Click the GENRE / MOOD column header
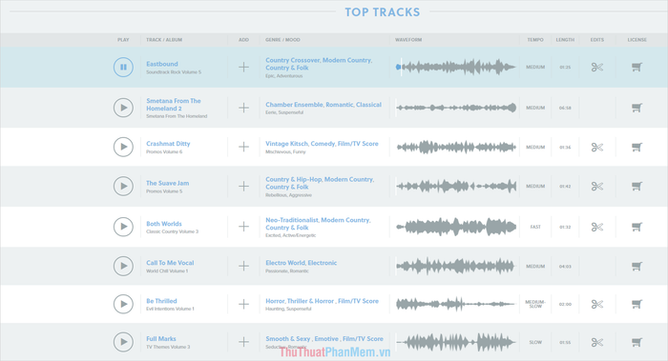Viewport: 668px width, 361px height. tap(282, 40)
